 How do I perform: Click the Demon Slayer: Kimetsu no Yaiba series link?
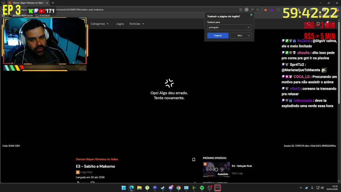[x=97, y=159]
